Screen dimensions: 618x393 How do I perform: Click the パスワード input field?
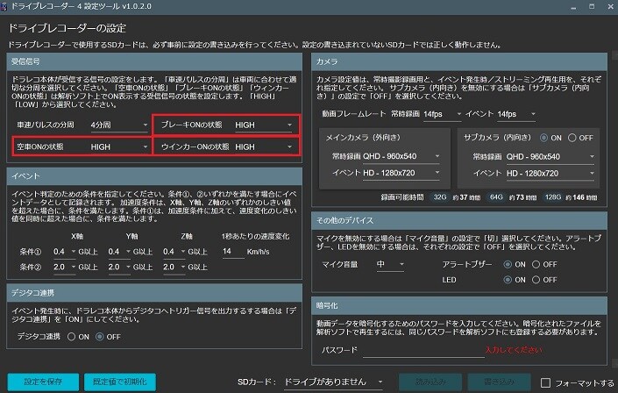(423, 350)
